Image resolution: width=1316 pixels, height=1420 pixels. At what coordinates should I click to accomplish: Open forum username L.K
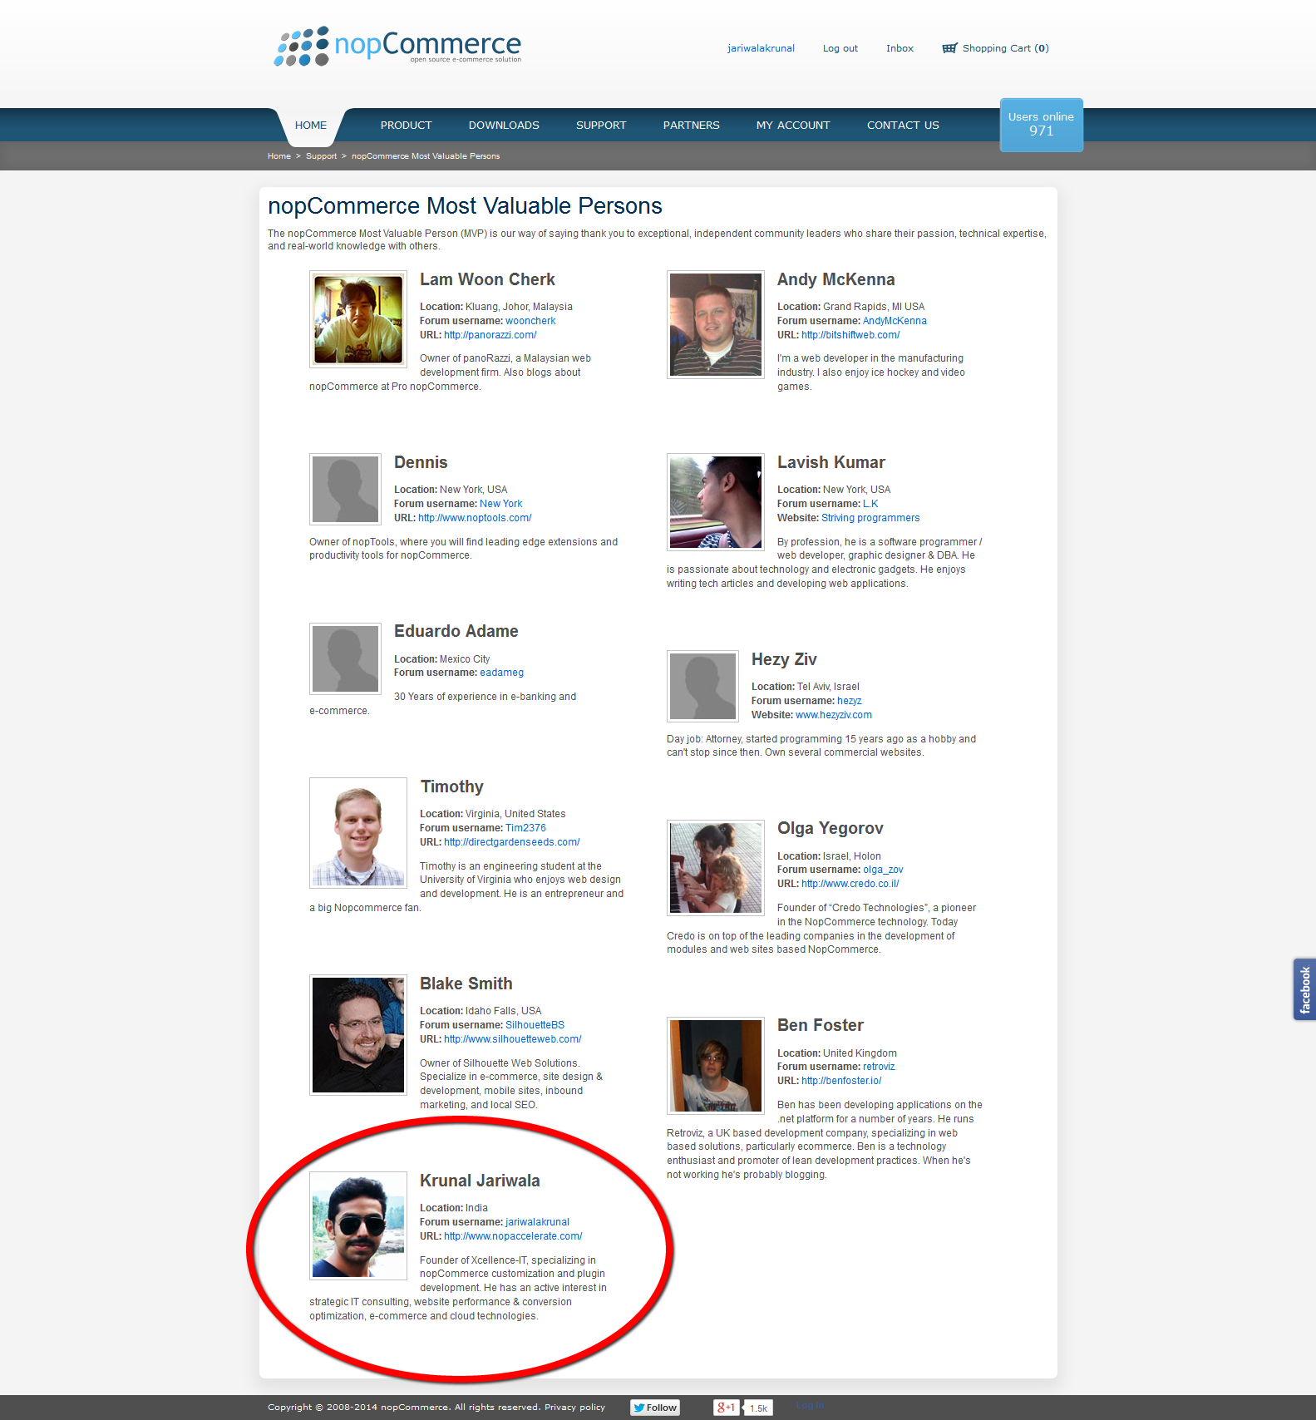(x=870, y=504)
